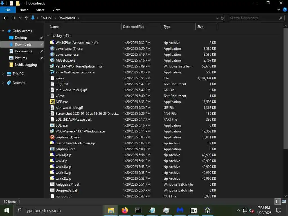Open Documents in Quick access

pyautogui.click(x=23, y=51)
